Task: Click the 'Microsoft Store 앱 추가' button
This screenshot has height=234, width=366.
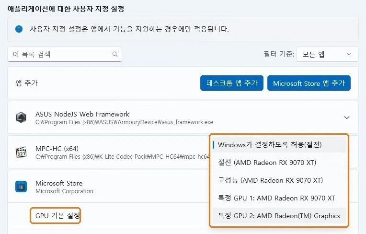Action: 309,83
